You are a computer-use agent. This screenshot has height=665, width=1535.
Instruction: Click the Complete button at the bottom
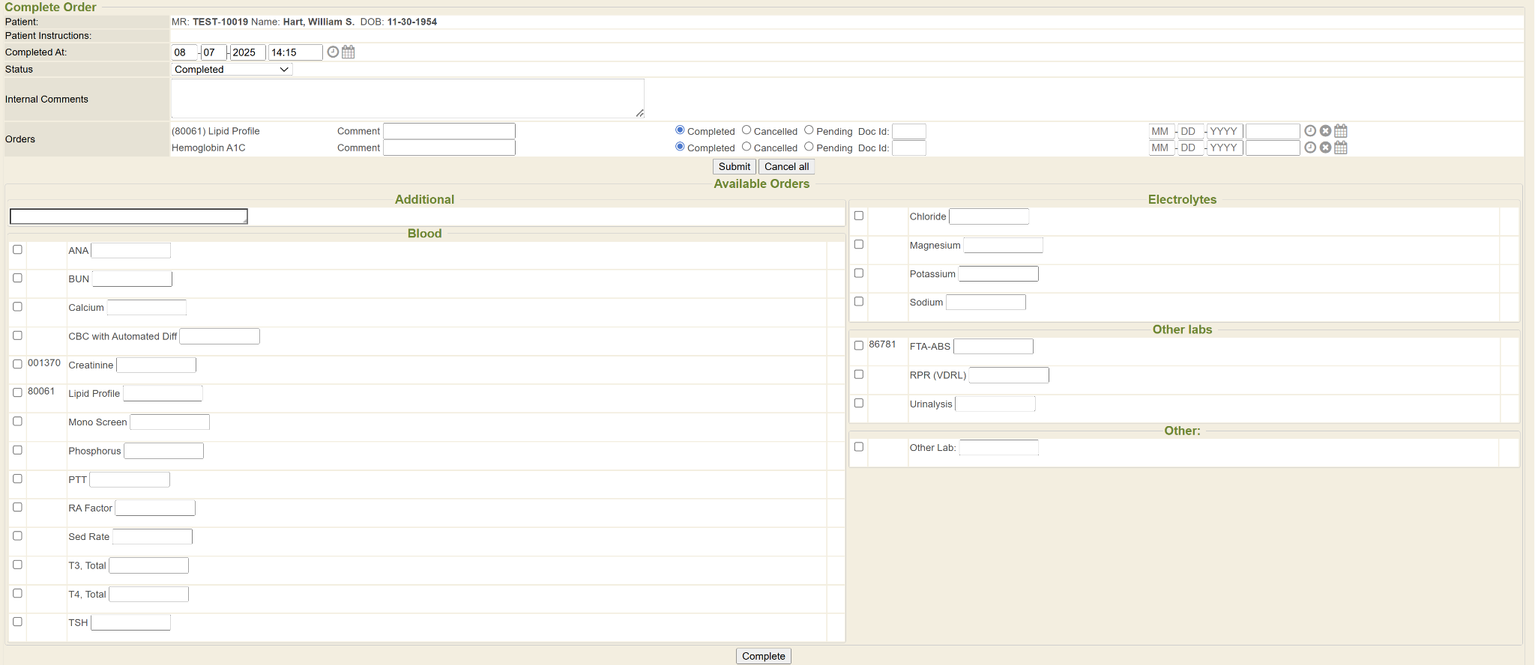click(763, 656)
